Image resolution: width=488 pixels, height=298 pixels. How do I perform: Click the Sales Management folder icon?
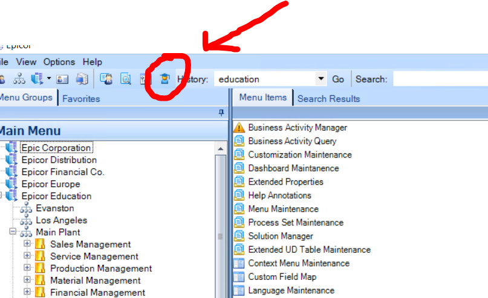(x=40, y=244)
